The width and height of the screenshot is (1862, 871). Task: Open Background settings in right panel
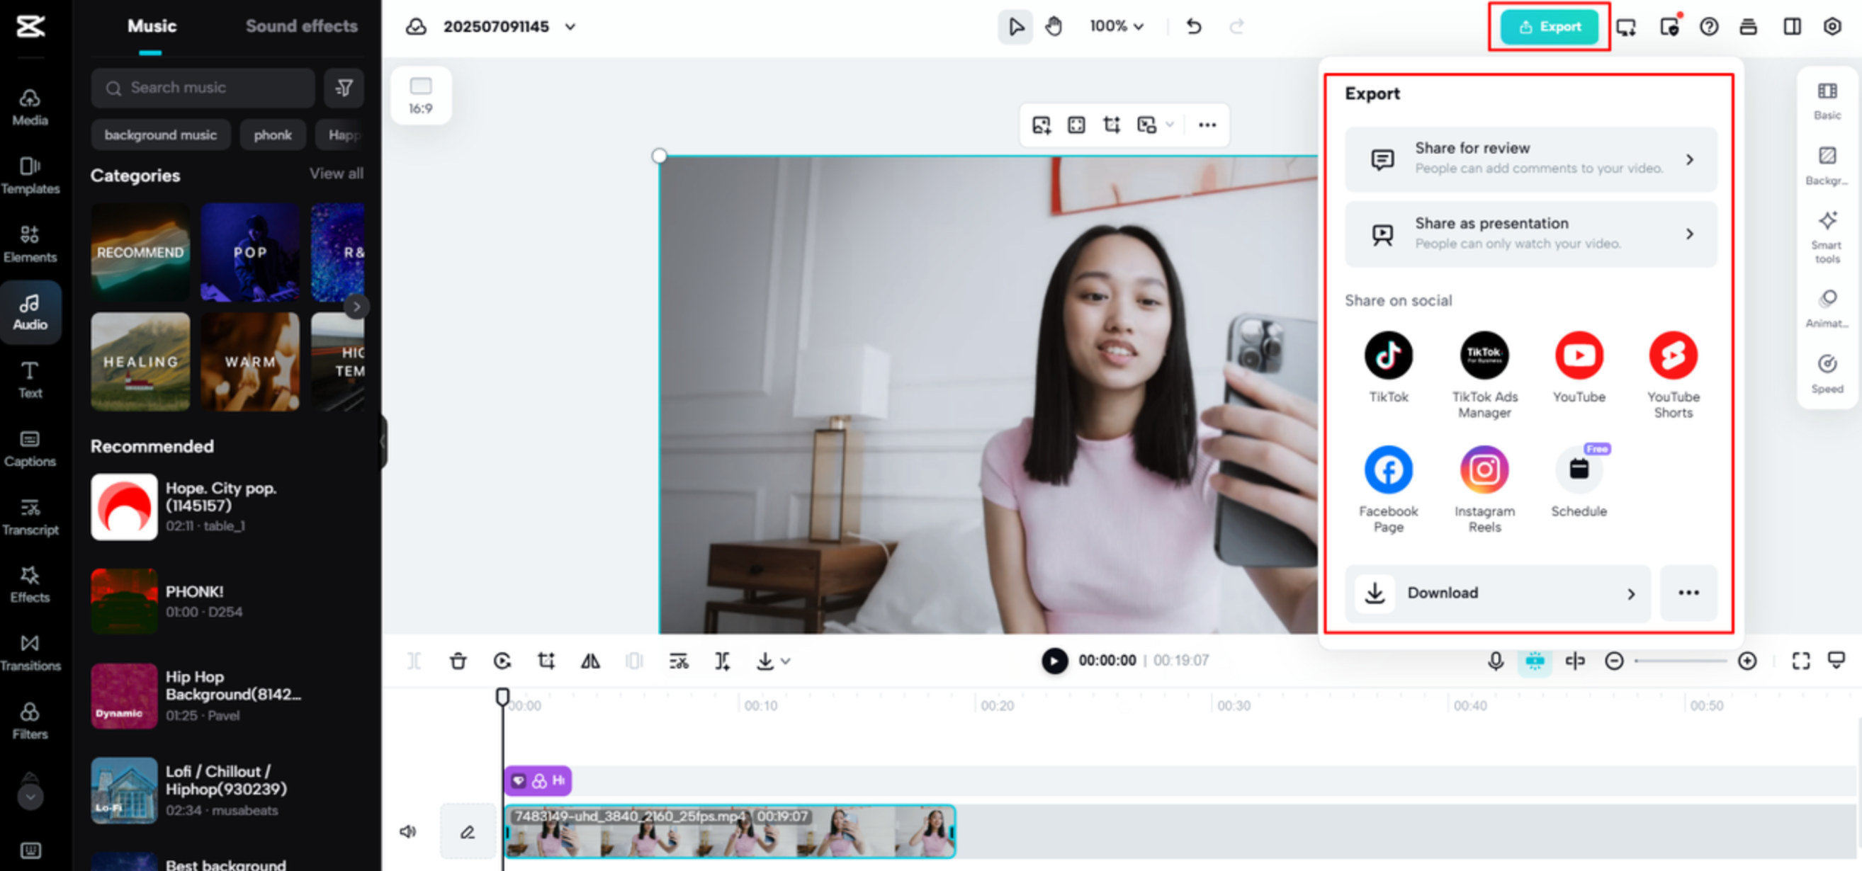(1827, 166)
